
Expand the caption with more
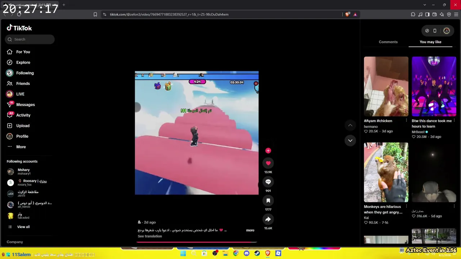(x=250, y=230)
